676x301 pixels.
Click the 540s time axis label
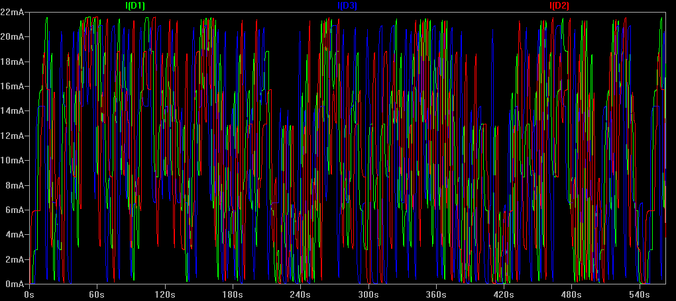(x=640, y=295)
